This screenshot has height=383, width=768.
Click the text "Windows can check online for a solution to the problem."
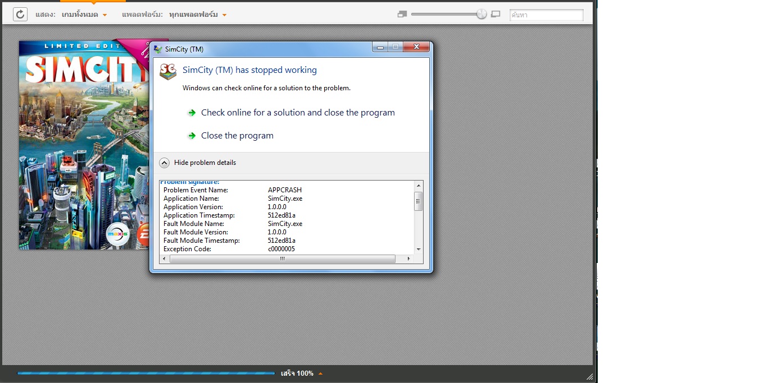click(266, 88)
